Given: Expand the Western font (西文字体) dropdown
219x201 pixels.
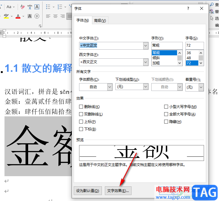Looking at the screenshot, I should click(146, 62).
